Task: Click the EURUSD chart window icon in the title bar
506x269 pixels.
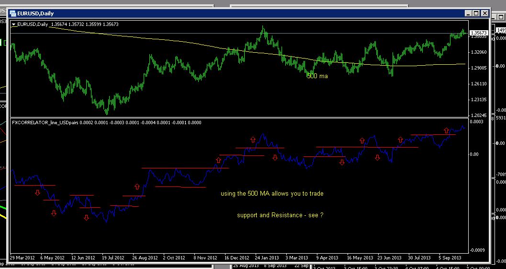Action: pyautogui.click(x=13, y=13)
